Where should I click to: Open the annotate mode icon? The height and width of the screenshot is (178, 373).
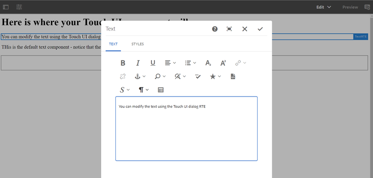(x=367, y=7)
